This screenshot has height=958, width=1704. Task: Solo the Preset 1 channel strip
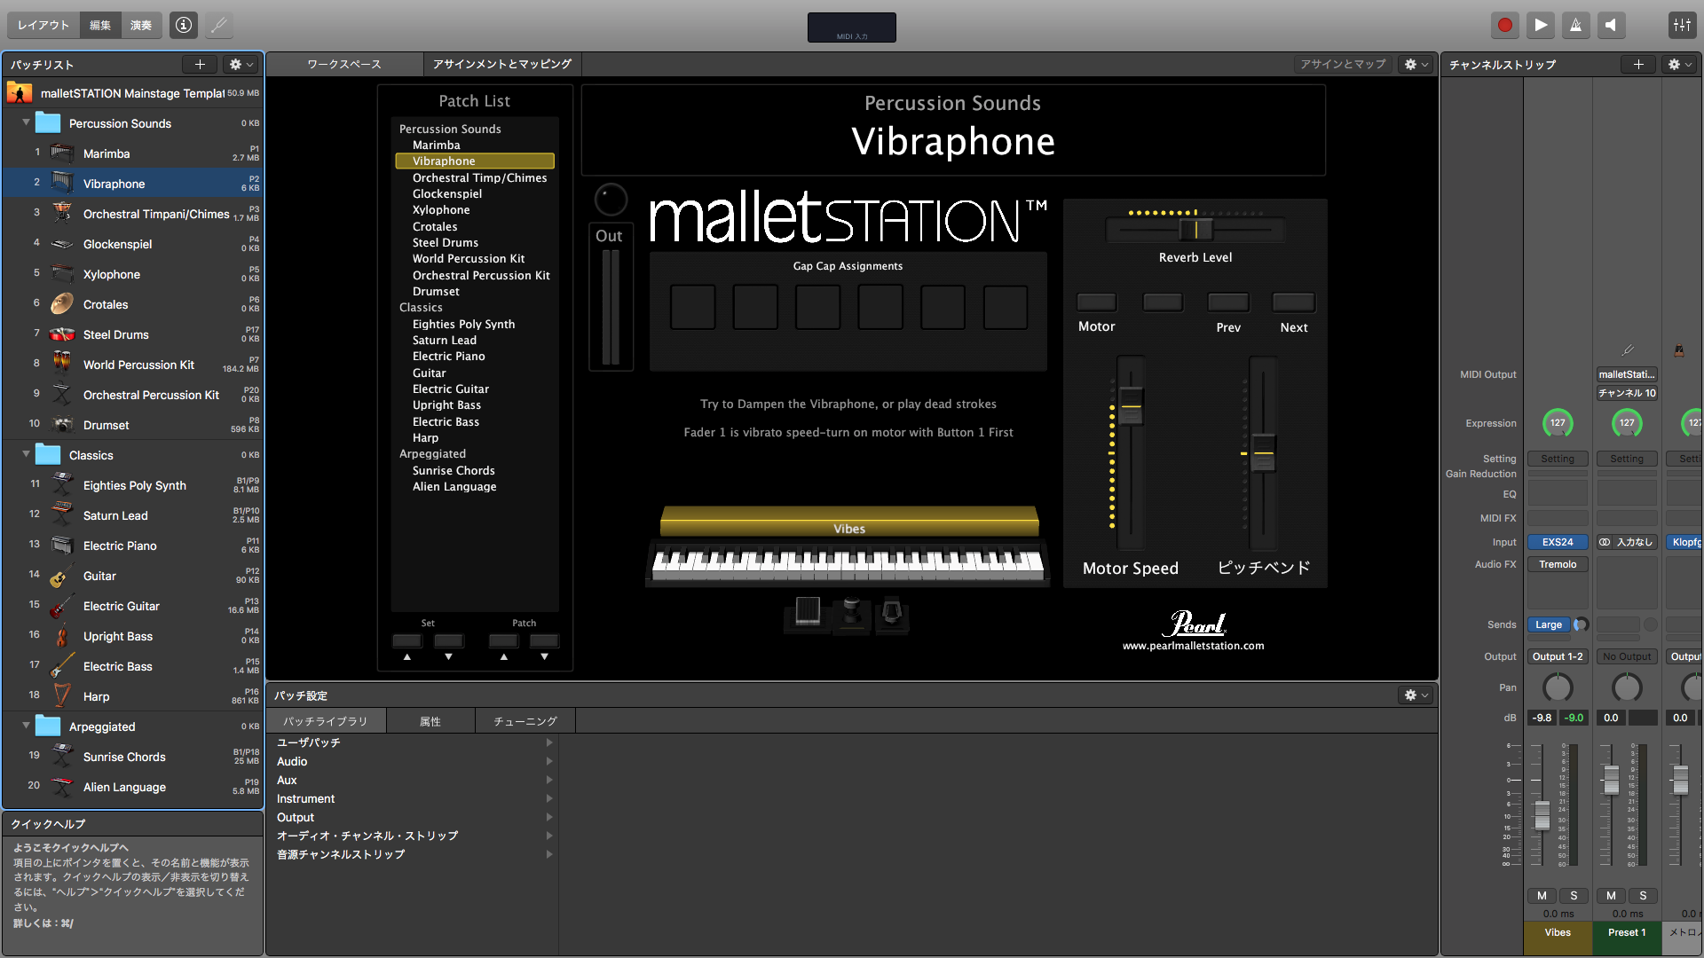click(1643, 896)
